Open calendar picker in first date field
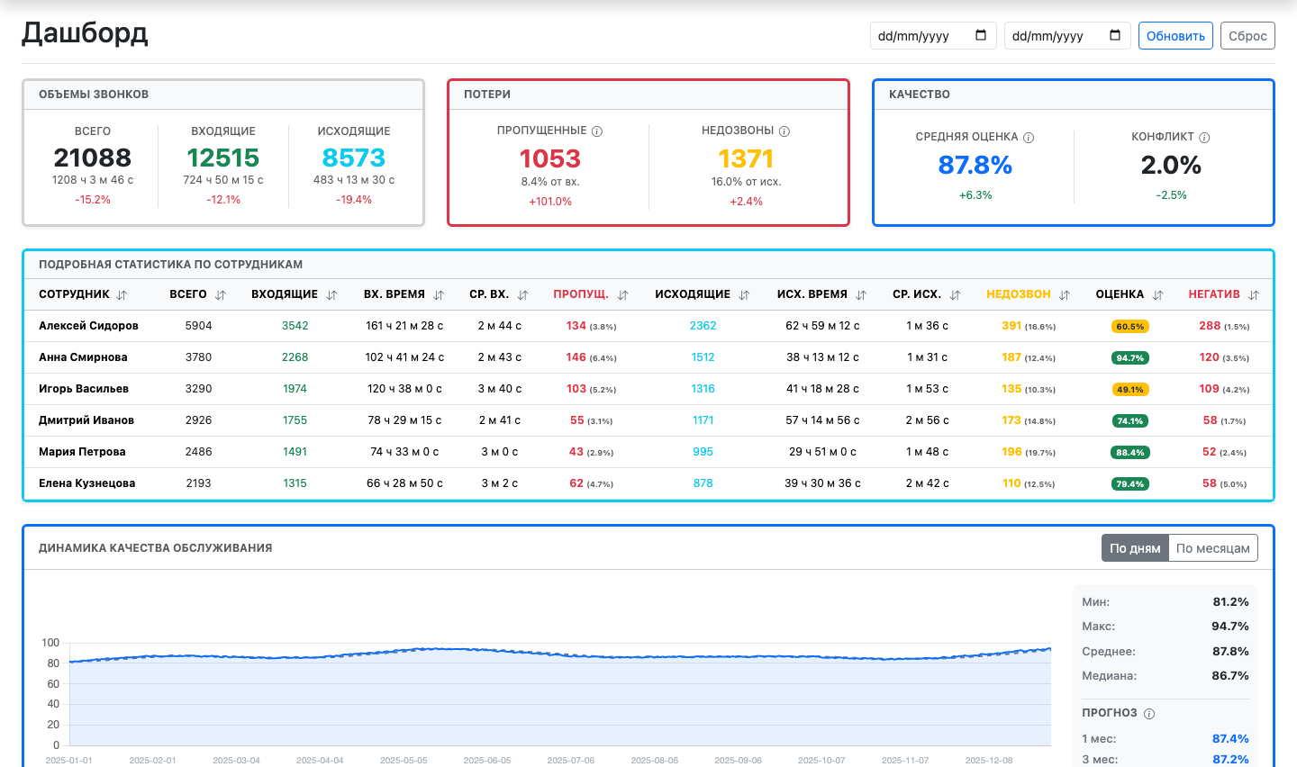The height and width of the screenshot is (767, 1297). [x=981, y=35]
